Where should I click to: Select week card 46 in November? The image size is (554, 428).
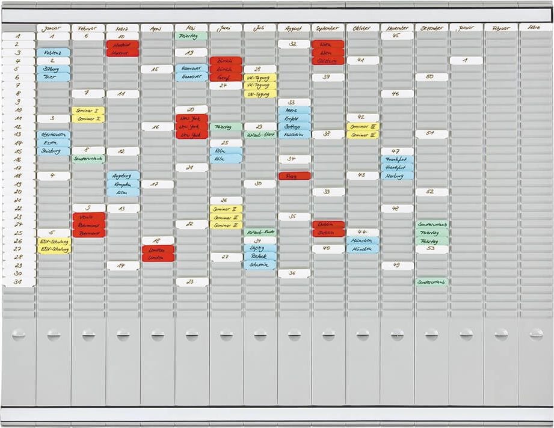(x=397, y=94)
